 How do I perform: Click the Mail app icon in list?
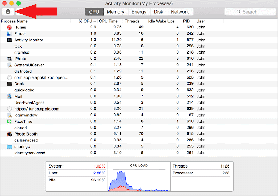coord(9,96)
